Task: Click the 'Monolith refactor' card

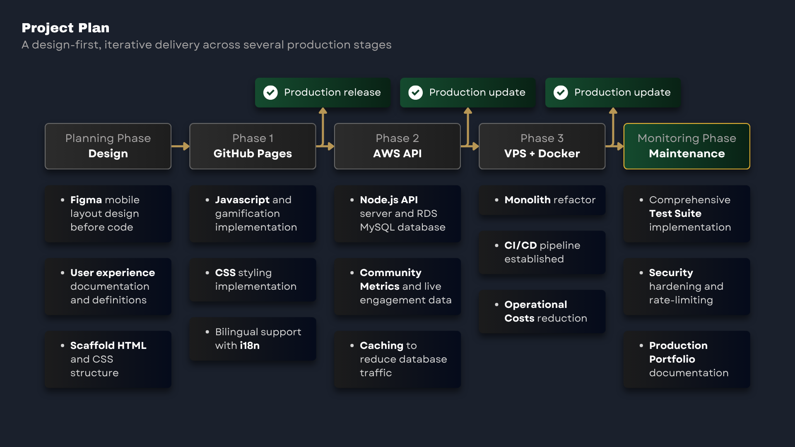Action: pos(542,200)
